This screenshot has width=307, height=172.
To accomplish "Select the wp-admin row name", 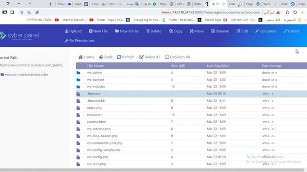I will (94, 73).
